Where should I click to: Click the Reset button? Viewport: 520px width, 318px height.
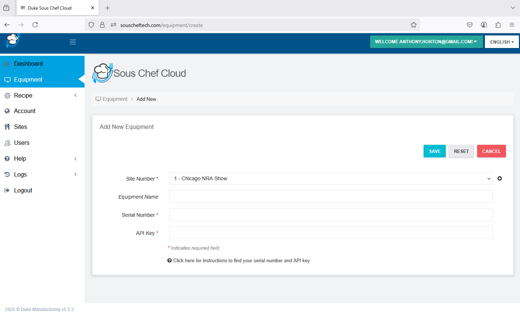461,151
